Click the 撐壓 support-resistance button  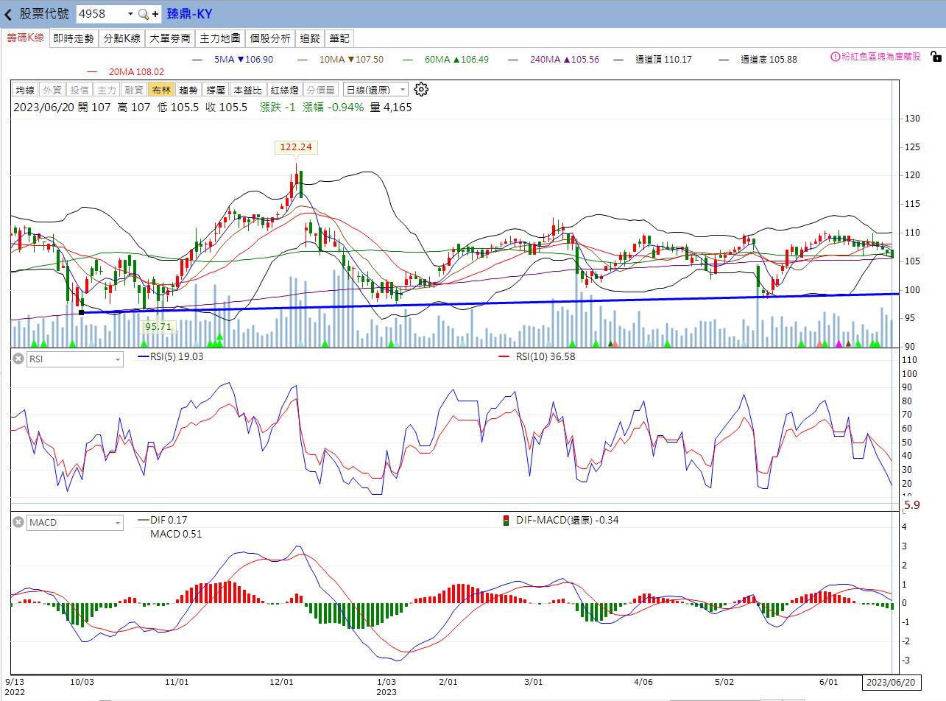(x=216, y=90)
